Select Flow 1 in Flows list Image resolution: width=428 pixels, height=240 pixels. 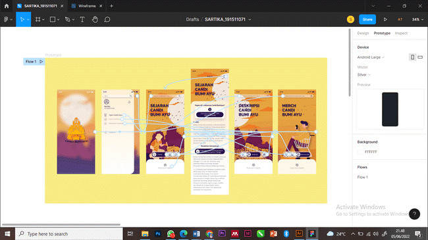pyautogui.click(x=363, y=178)
